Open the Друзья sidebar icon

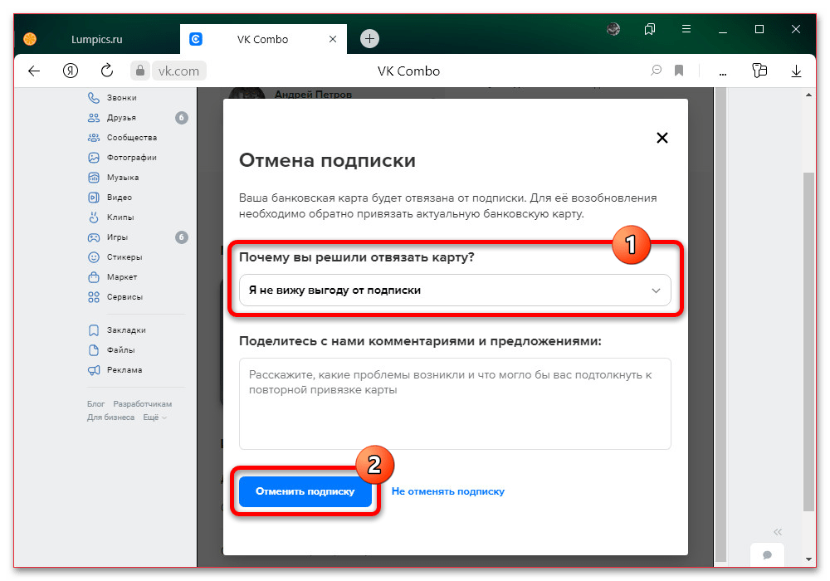(94, 118)
